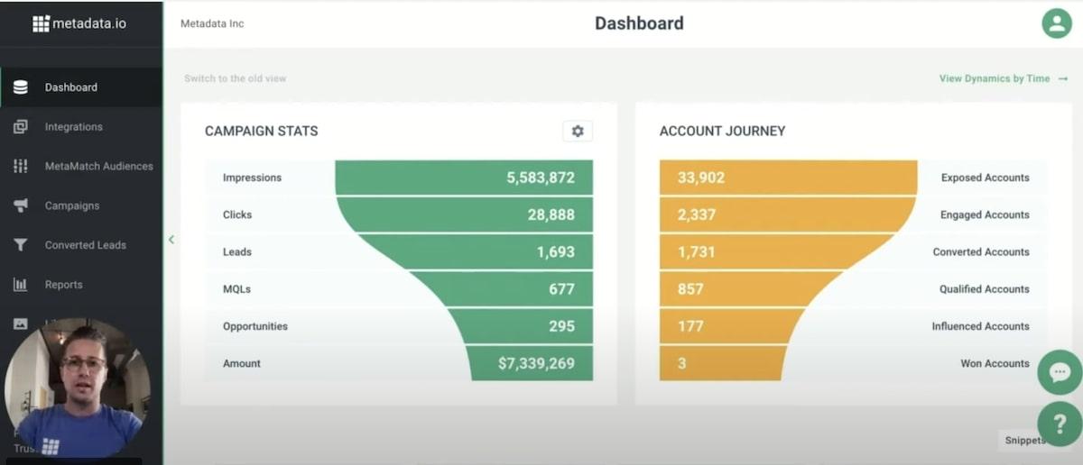Click the 'Impressions' row label

click(x=252, y=178)
